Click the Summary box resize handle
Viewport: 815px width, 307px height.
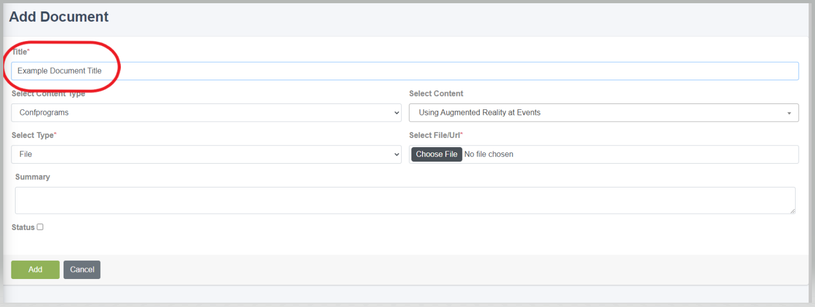pos(792,211)
